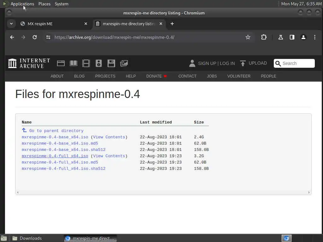This screenshot has height=242, width=323.
Task: Click the UPLOAD link
Action: [x=257, y=63]
